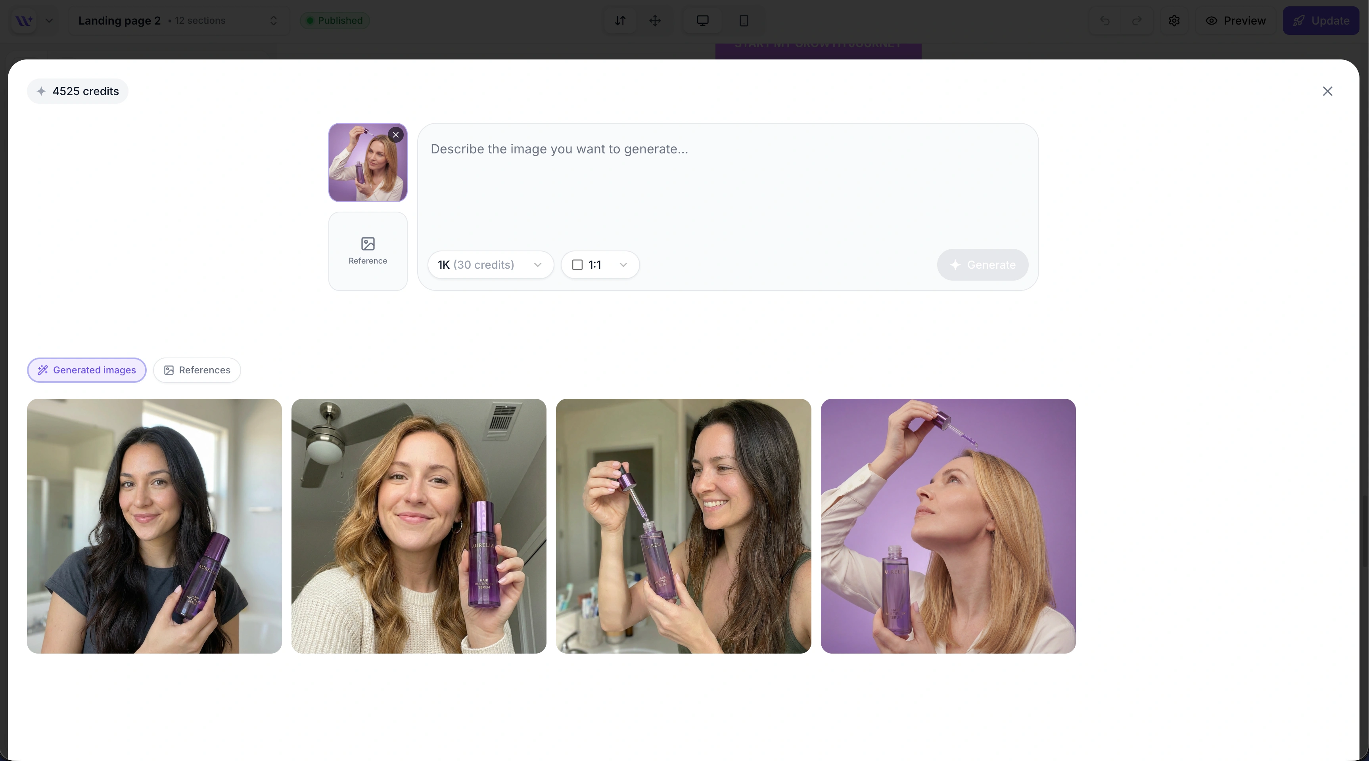Switch to the References tab
The width and height of the screenshot is (1369, 761).
(x=197, y=370)
